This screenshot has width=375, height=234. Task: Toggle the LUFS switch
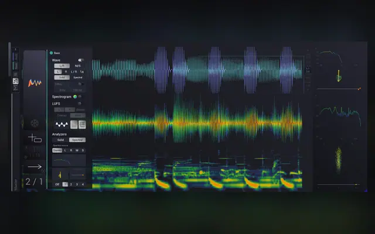point(80,104)
